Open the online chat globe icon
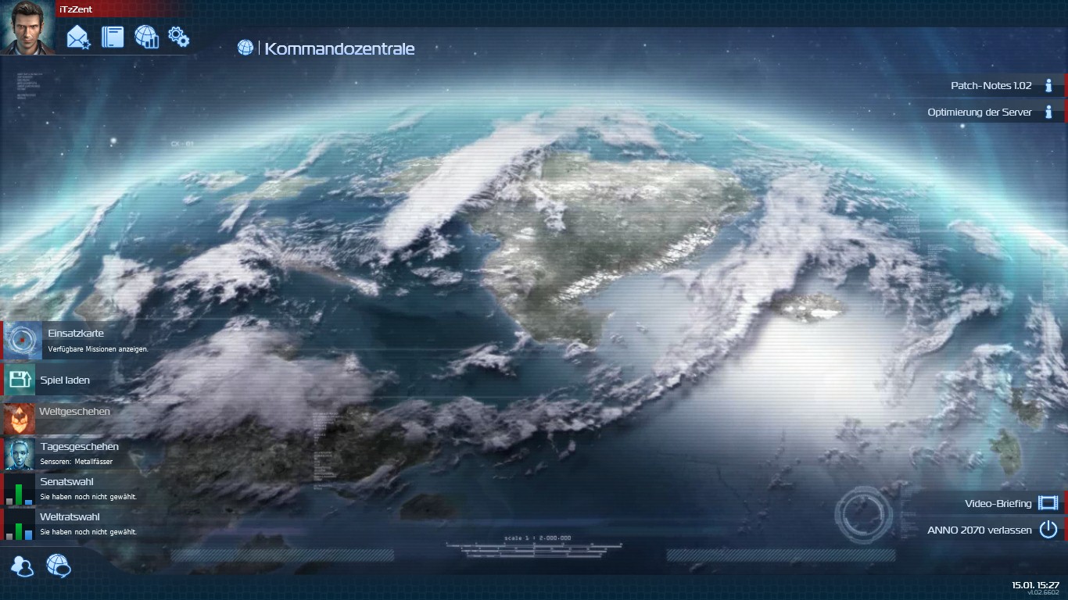Viewport: 1068px width, 600px height. tap(58, 565)
